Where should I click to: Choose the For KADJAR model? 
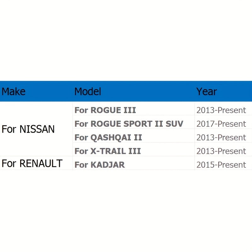point(100,165)
